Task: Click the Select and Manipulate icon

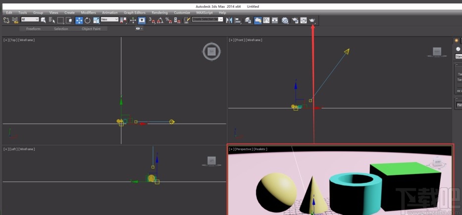Action: coord(133,20)
